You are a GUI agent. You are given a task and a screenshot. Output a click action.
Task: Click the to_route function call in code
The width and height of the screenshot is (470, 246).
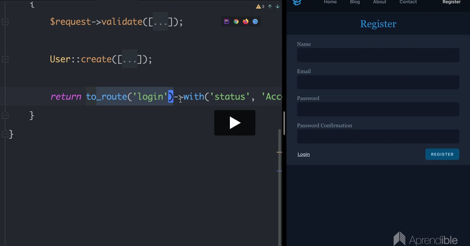[x=107, y=97]
